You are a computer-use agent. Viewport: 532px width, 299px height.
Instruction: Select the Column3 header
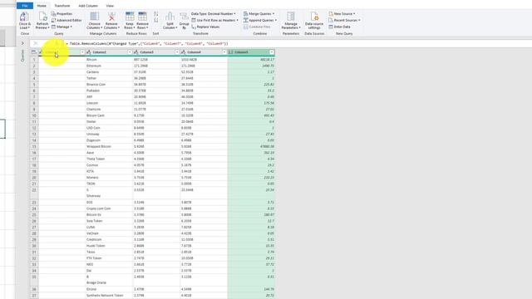click(x=156, y=52)
